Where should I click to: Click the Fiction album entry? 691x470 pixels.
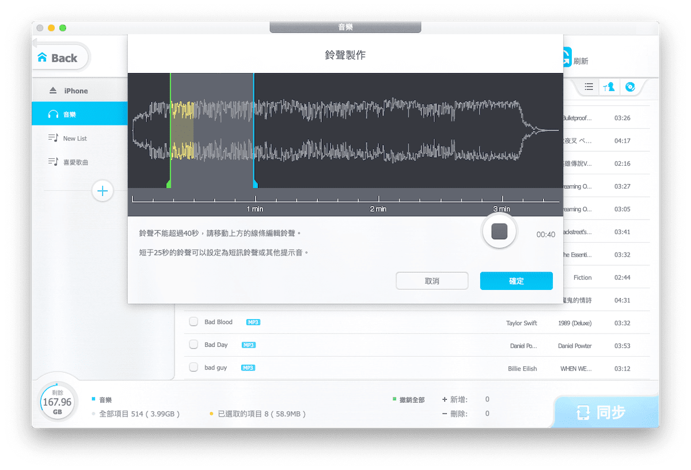582,278
